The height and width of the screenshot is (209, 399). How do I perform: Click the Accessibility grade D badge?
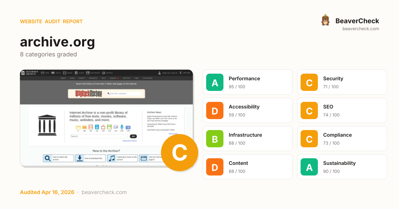point(215,110)
